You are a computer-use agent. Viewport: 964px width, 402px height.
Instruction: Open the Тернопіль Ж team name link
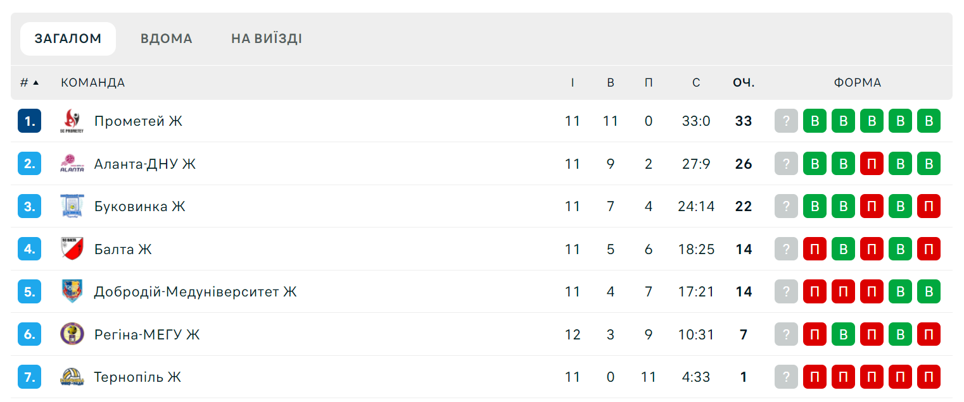pyautogui.click(x=137, y=377)
